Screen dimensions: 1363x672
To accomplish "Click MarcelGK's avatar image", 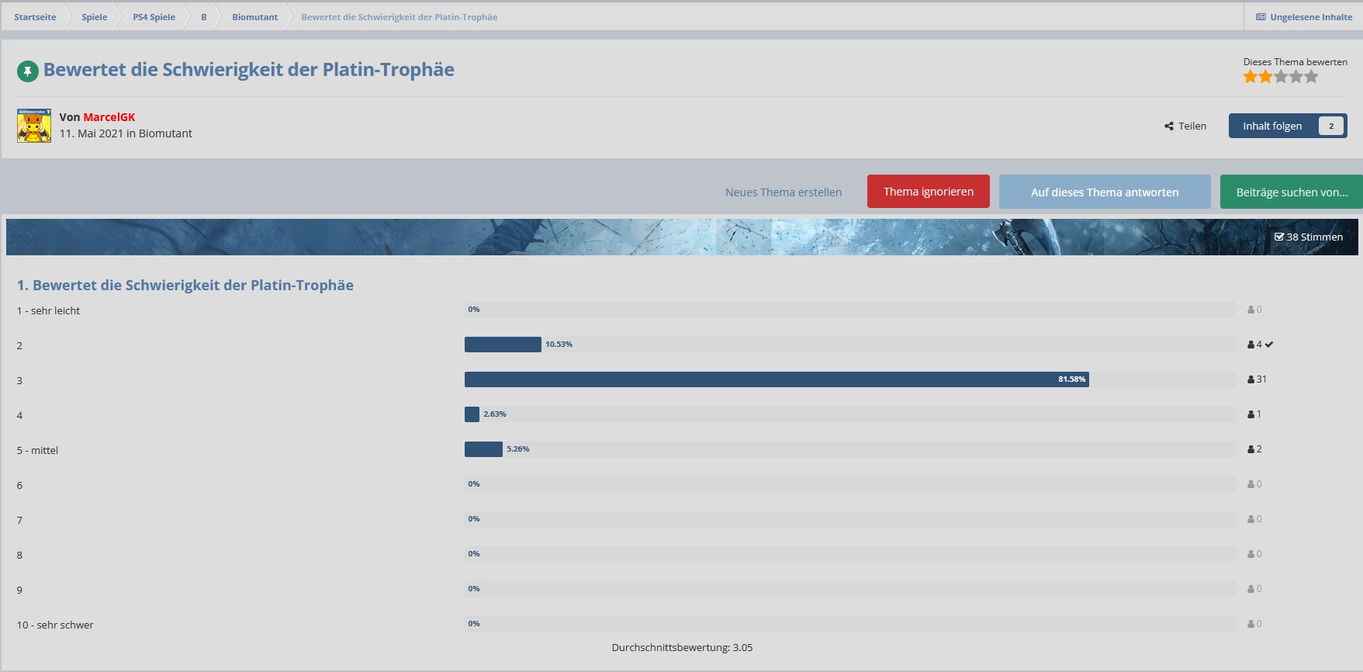I will point(34,126).
